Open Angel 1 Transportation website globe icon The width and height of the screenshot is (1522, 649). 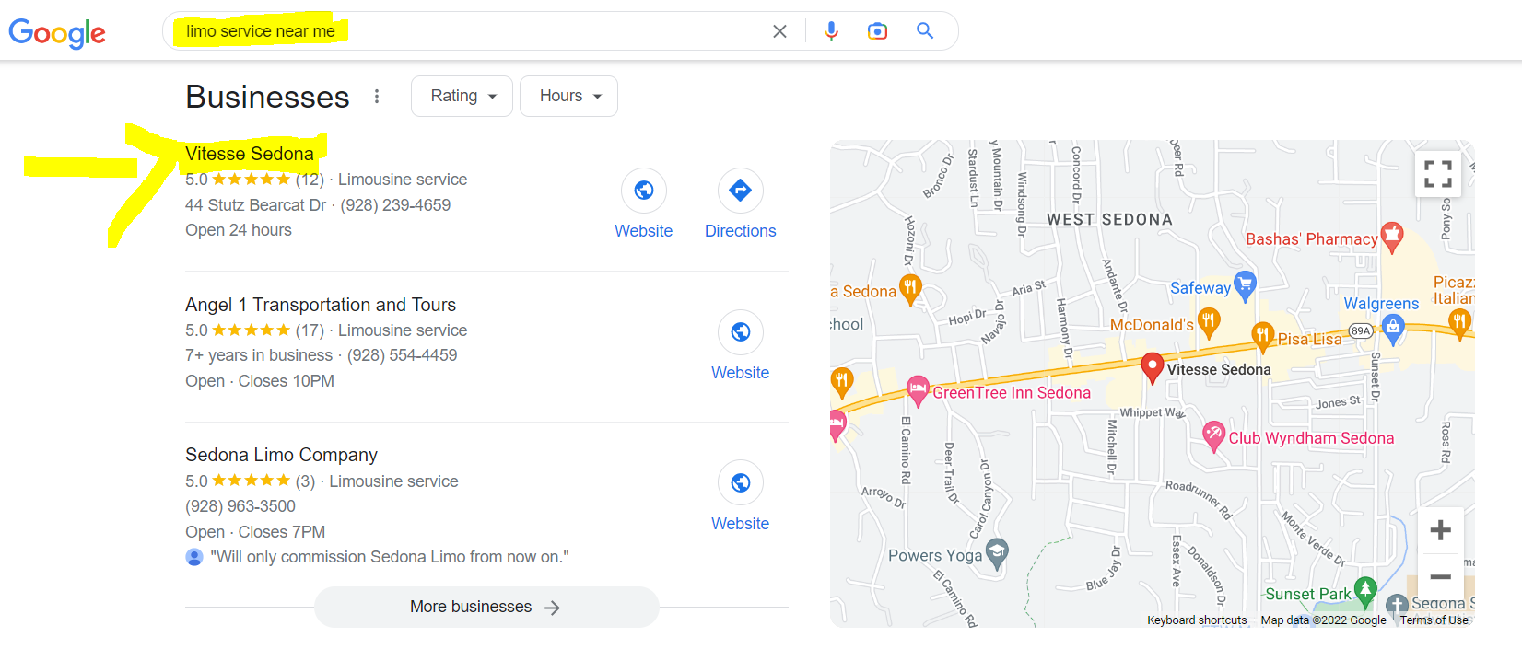[x=741, y=332]
